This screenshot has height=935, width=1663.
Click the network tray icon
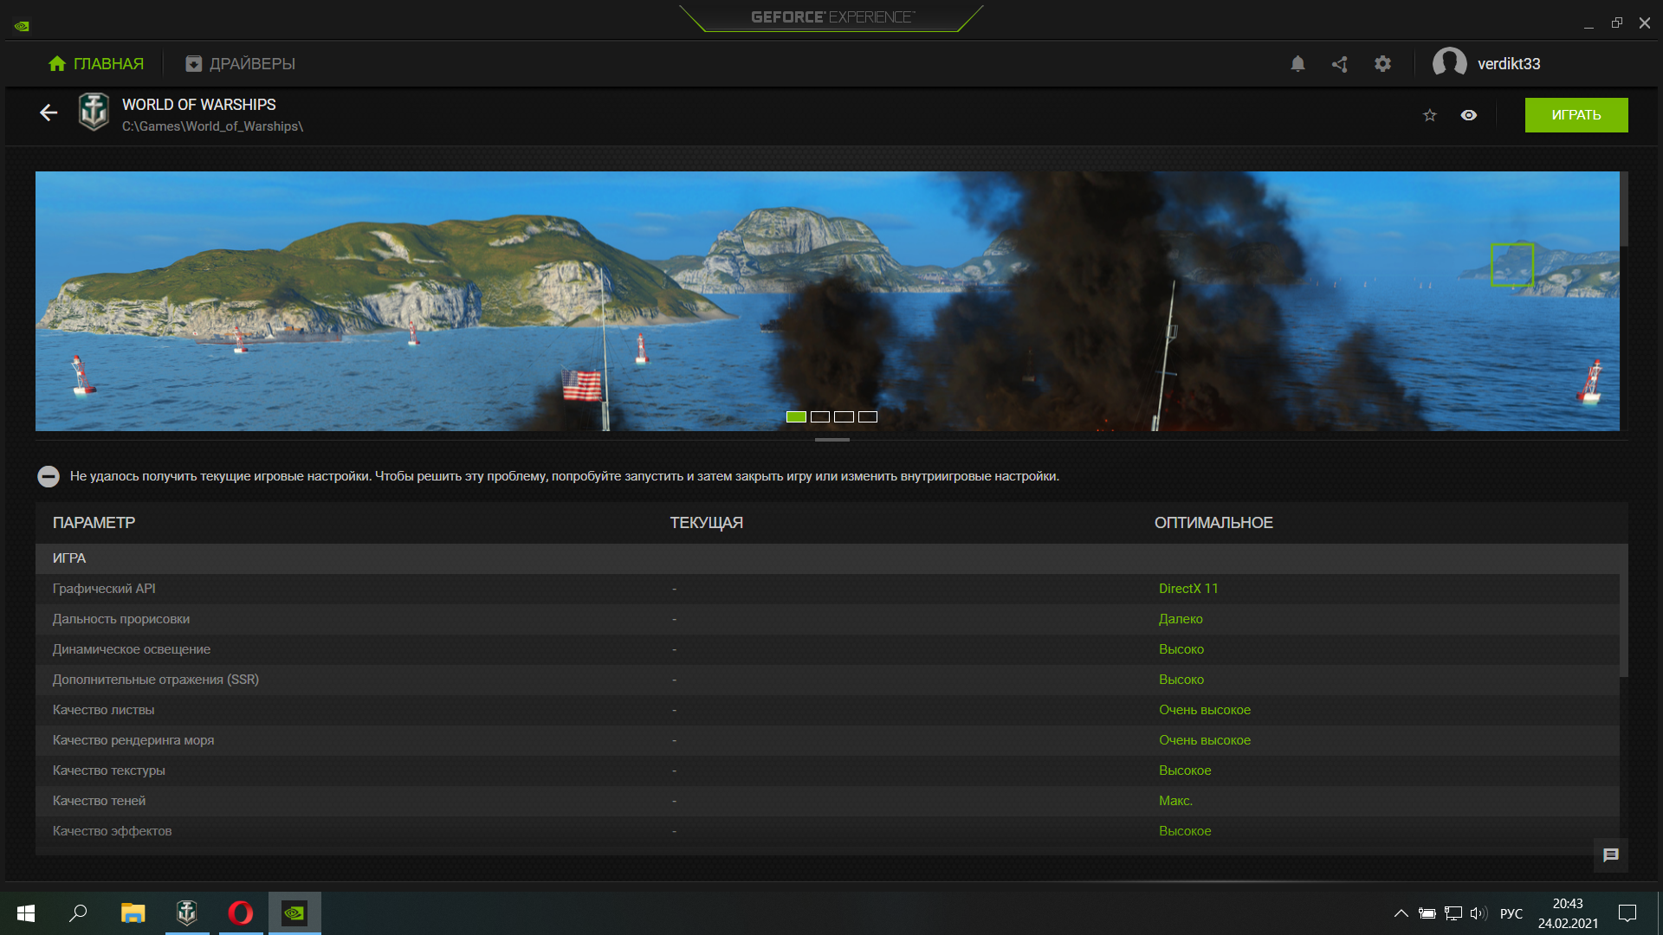point(1453,913)
